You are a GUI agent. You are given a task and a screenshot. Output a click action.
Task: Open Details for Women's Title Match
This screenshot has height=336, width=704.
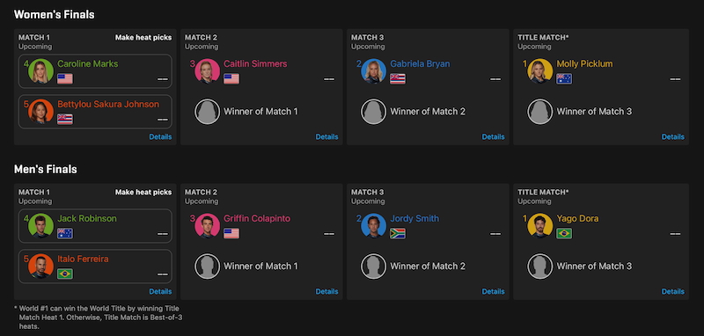[x=673, y=137]
